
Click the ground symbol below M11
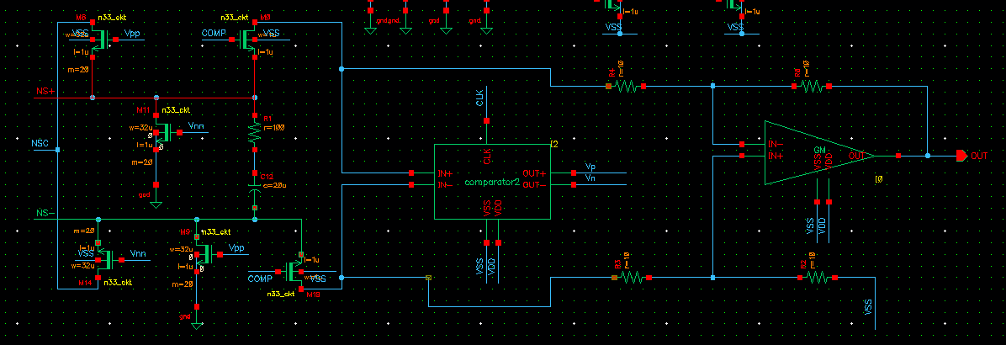156,202
